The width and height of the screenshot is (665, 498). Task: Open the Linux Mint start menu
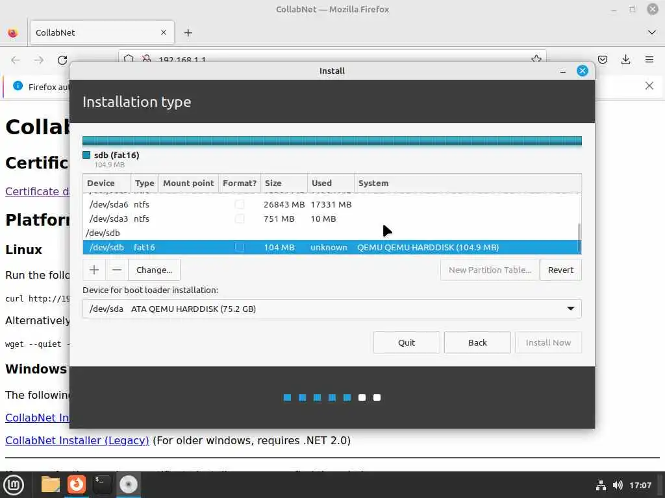point(14,485)
